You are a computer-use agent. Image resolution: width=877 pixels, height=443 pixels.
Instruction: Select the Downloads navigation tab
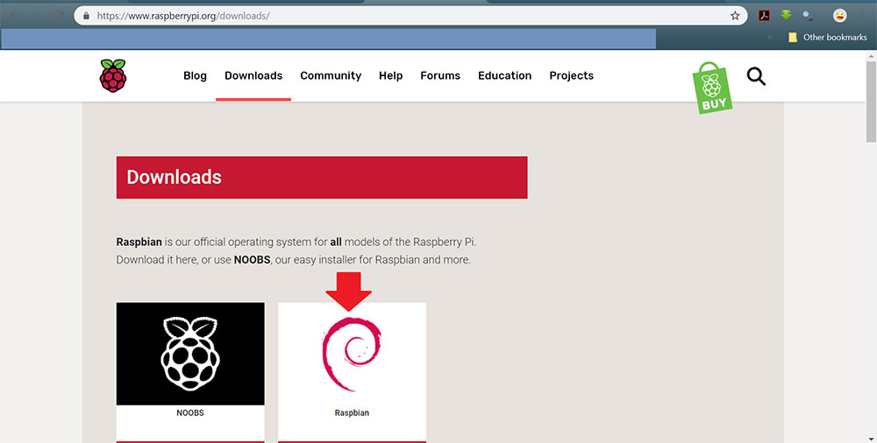pyautogui.click(x=253, y=76)
